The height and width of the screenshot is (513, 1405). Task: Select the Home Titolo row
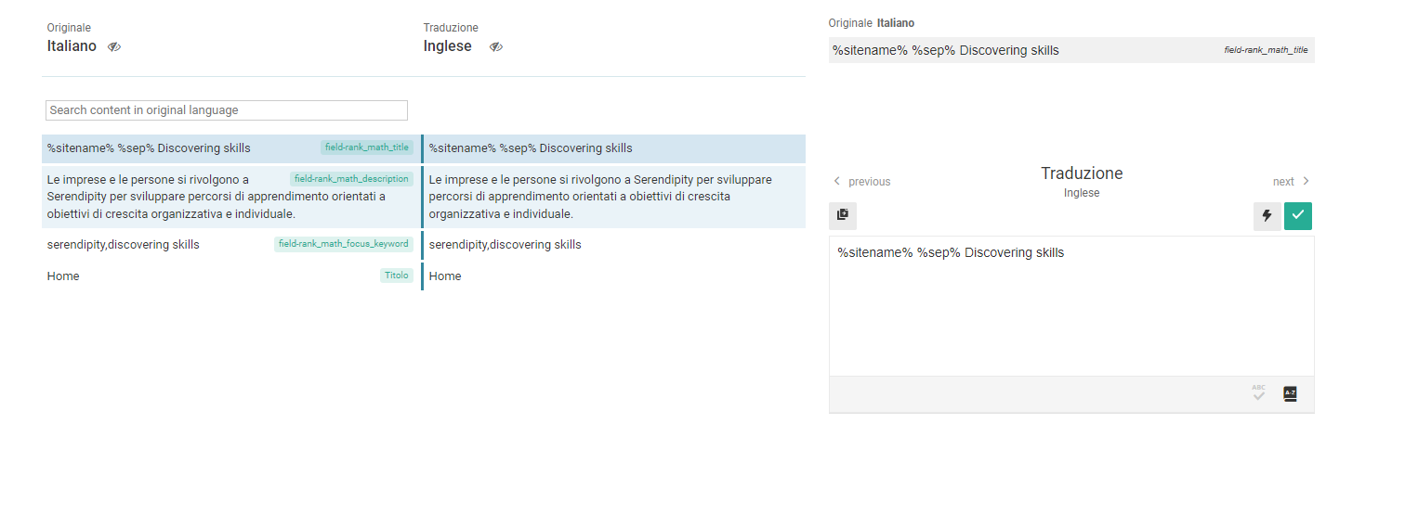(423, 276)
